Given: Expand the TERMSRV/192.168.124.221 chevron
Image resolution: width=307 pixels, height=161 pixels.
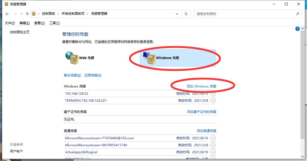Looking at the screenshot, I should tap(213, 101).
